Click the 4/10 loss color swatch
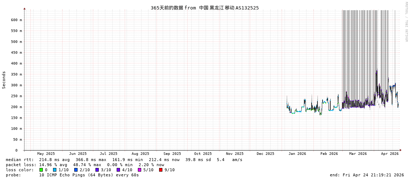 (x=119, y=170)
